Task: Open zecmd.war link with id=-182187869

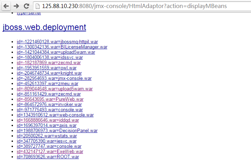Action: click(49, 63)
